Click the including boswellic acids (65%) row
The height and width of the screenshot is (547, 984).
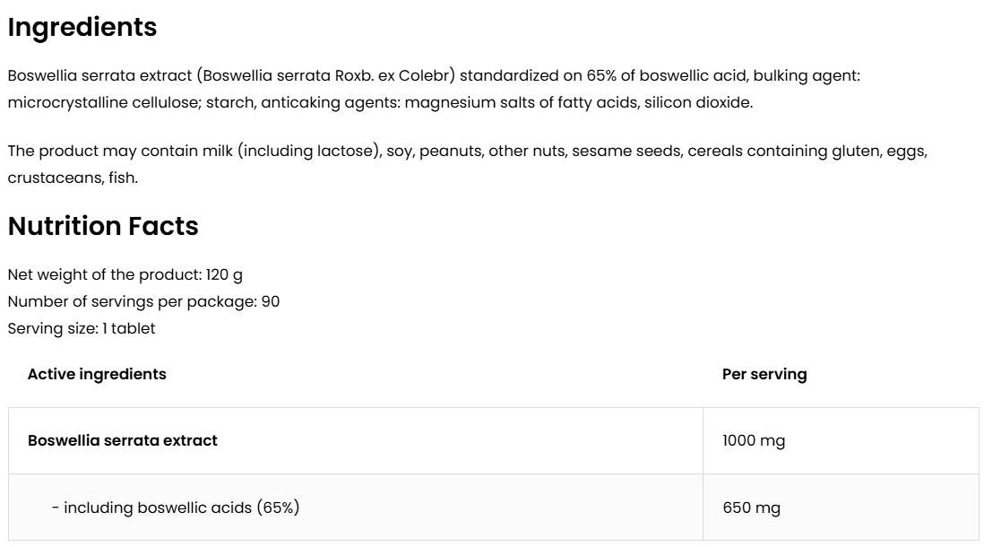[x=176, y=508]
